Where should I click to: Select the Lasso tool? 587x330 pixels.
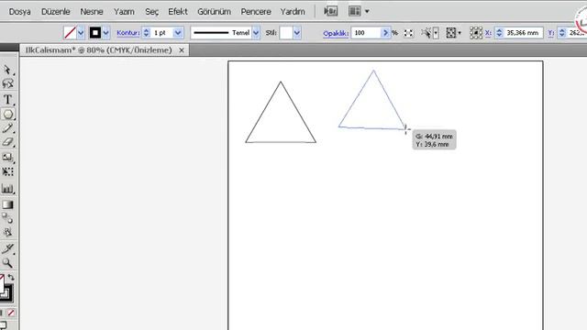(x=7, y=83)
